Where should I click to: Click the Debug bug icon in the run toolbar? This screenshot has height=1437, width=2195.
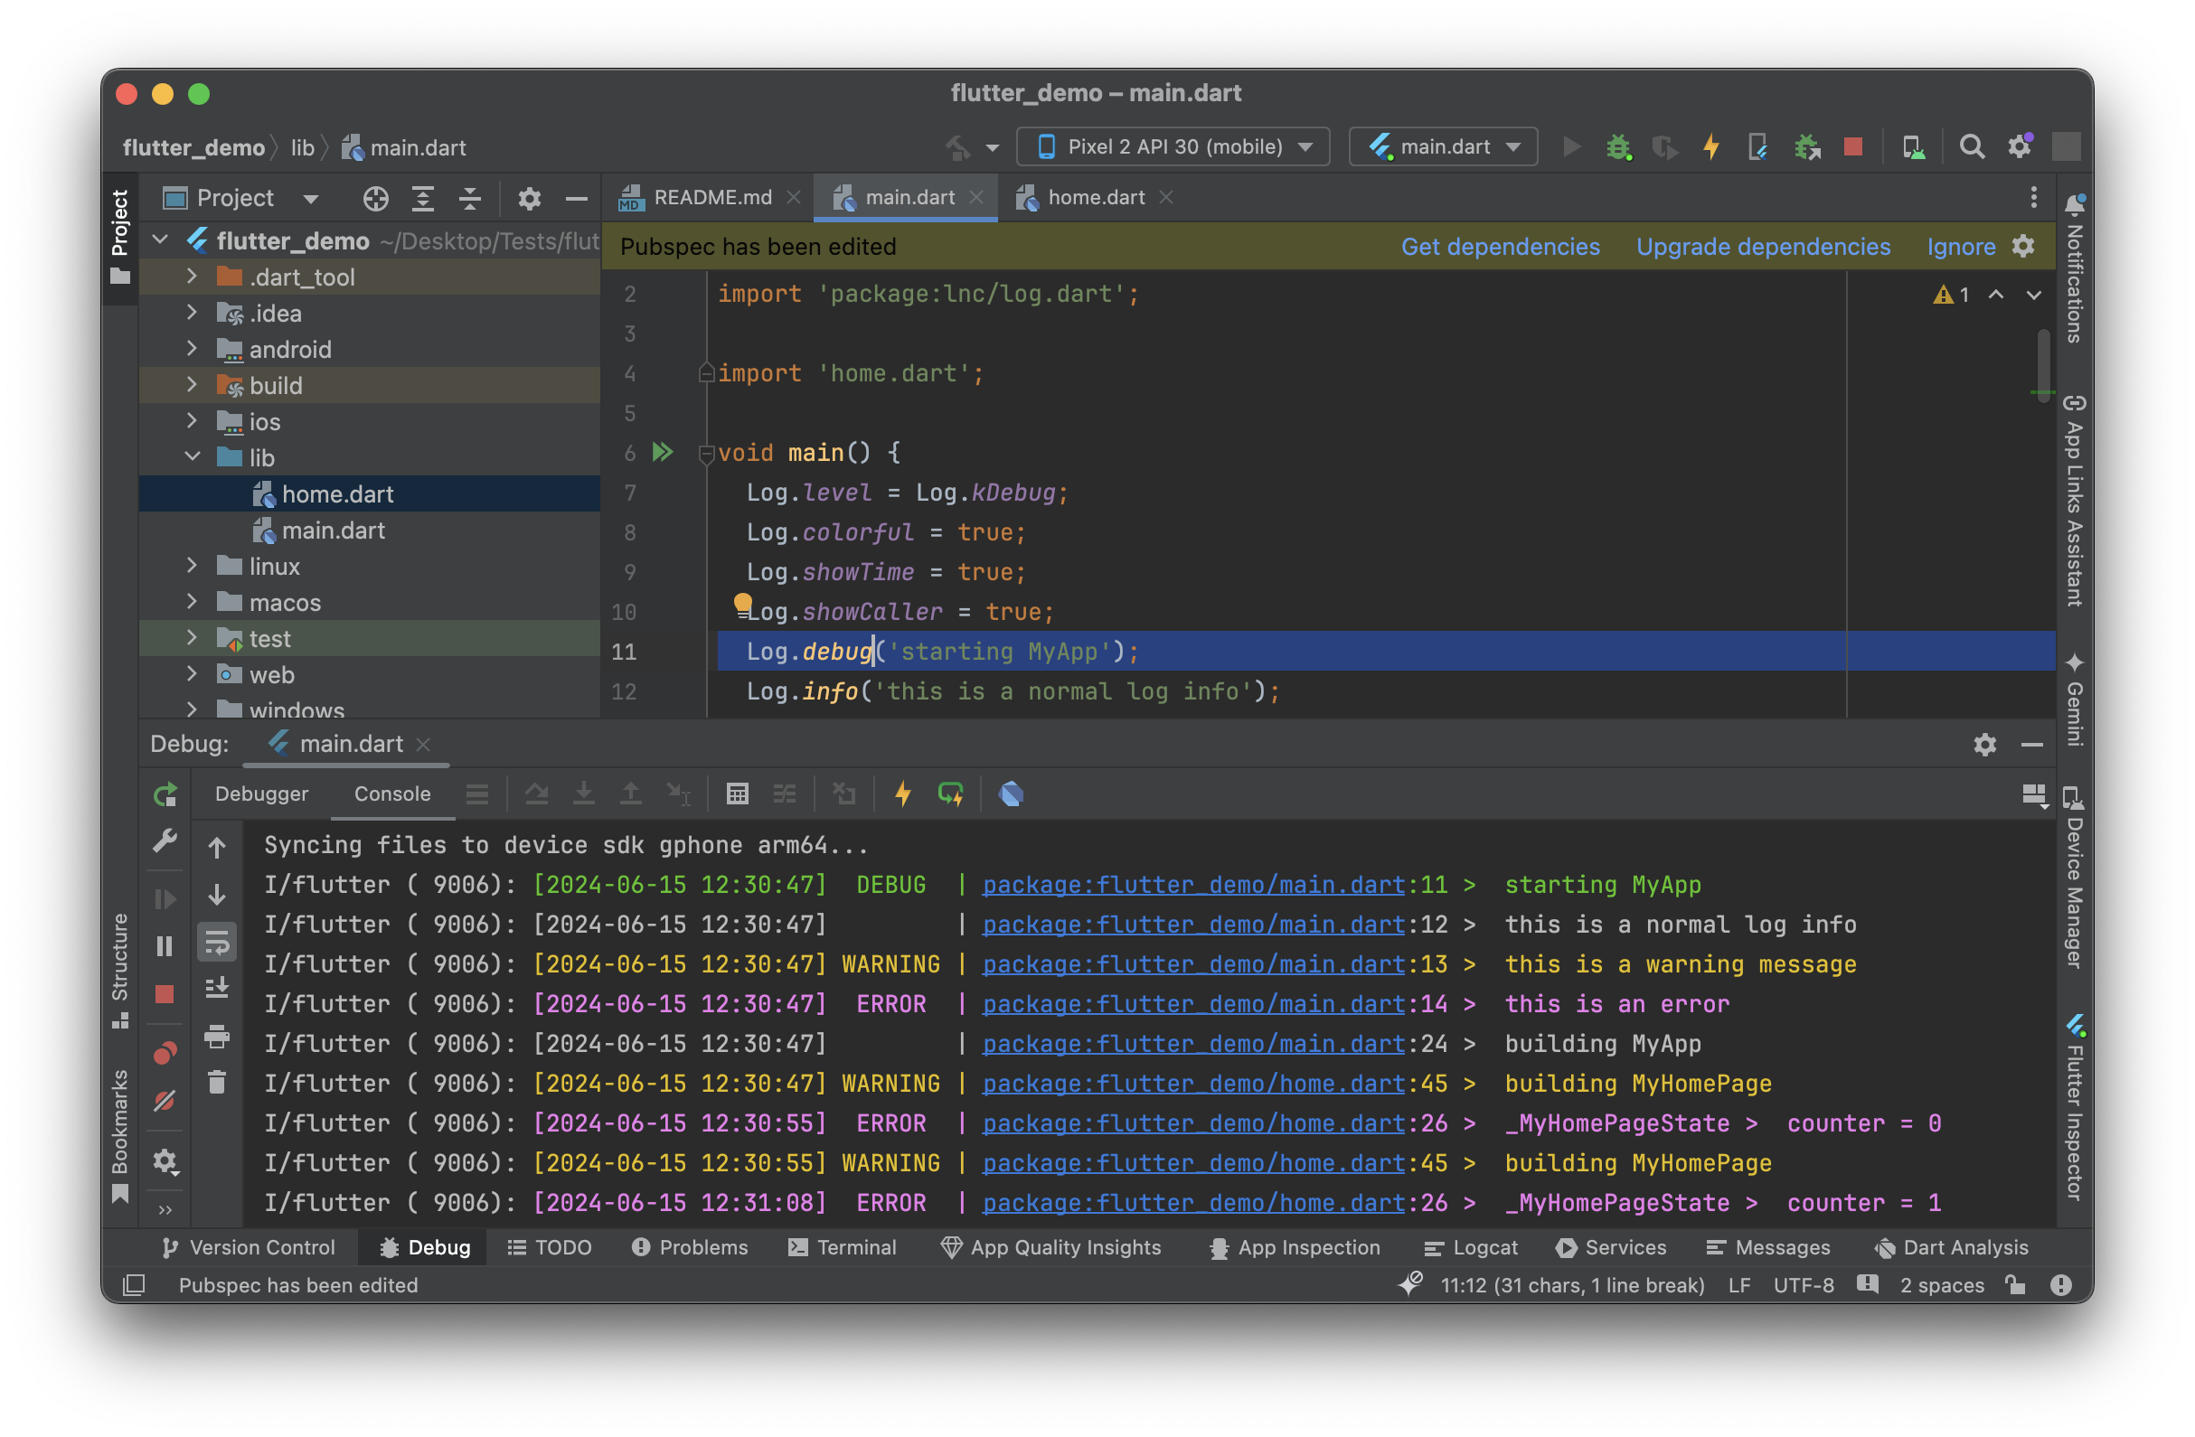tap(1618, 146)
